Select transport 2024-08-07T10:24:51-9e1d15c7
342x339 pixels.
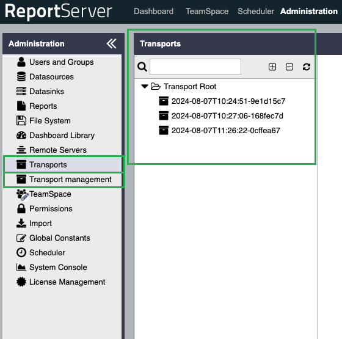[x=228, y=101]
